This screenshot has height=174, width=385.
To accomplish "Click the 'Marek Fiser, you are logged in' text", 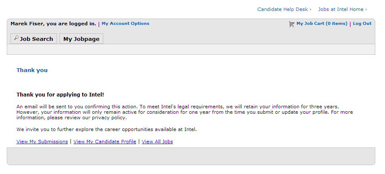I will (x=53, y=24).
